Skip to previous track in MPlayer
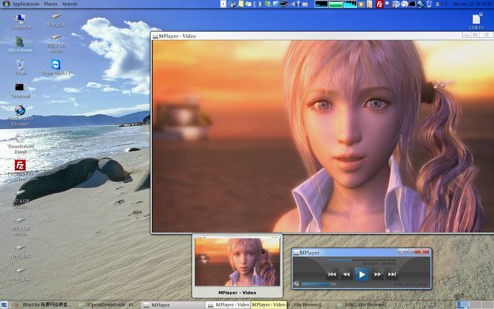 tap(332, 274)
